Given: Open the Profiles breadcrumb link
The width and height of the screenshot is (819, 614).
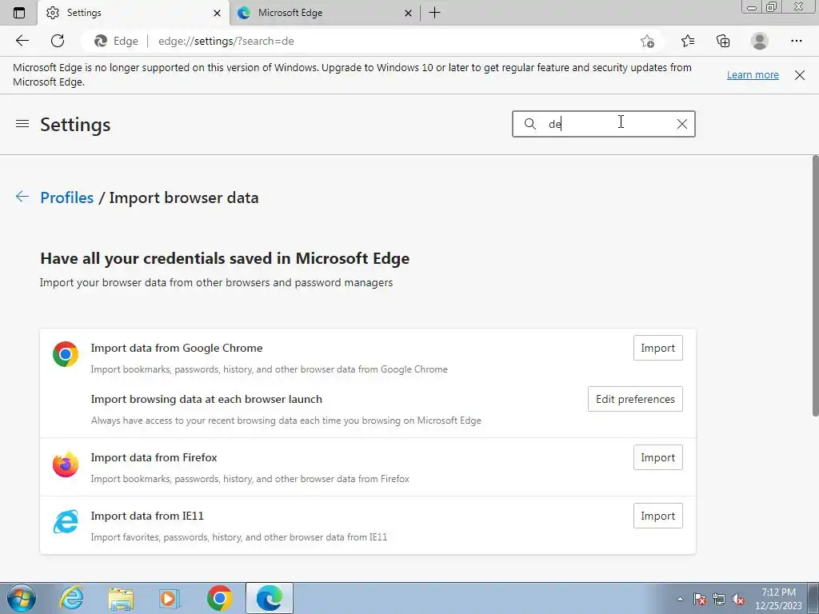Looking at the screenshot, I should tap(67, 198).
